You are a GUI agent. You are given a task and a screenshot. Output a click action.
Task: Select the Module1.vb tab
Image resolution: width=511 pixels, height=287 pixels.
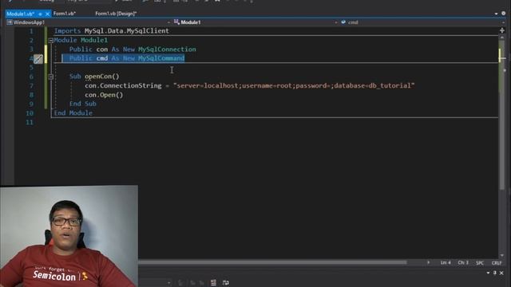(20, 14)
